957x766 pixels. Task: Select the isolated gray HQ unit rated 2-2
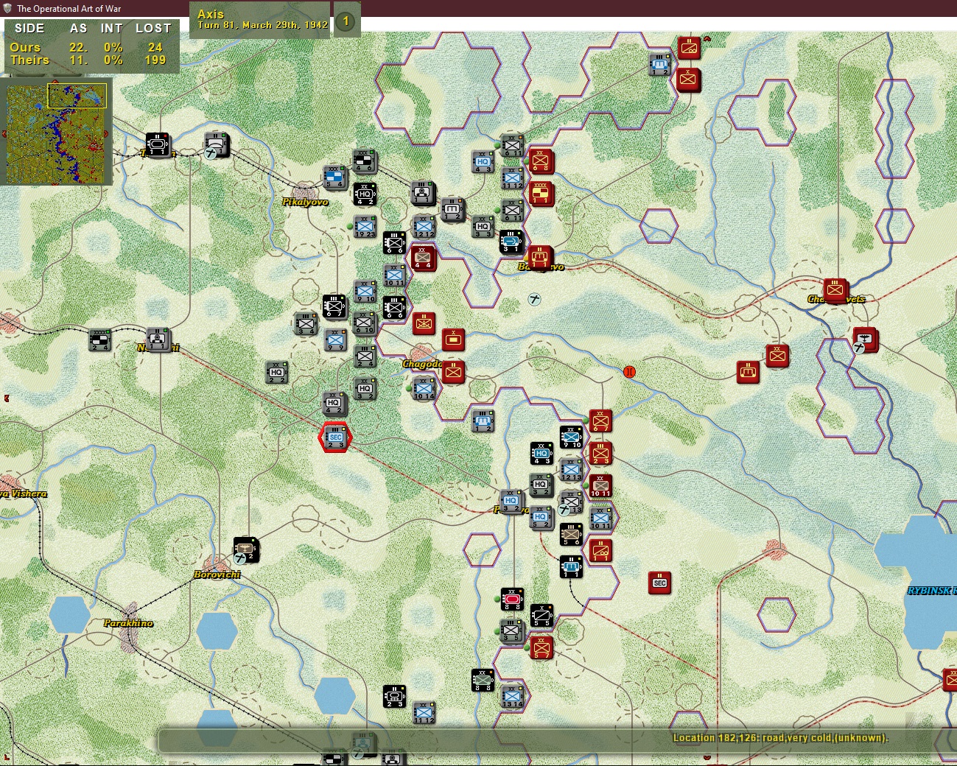click(x=276, y=373)
